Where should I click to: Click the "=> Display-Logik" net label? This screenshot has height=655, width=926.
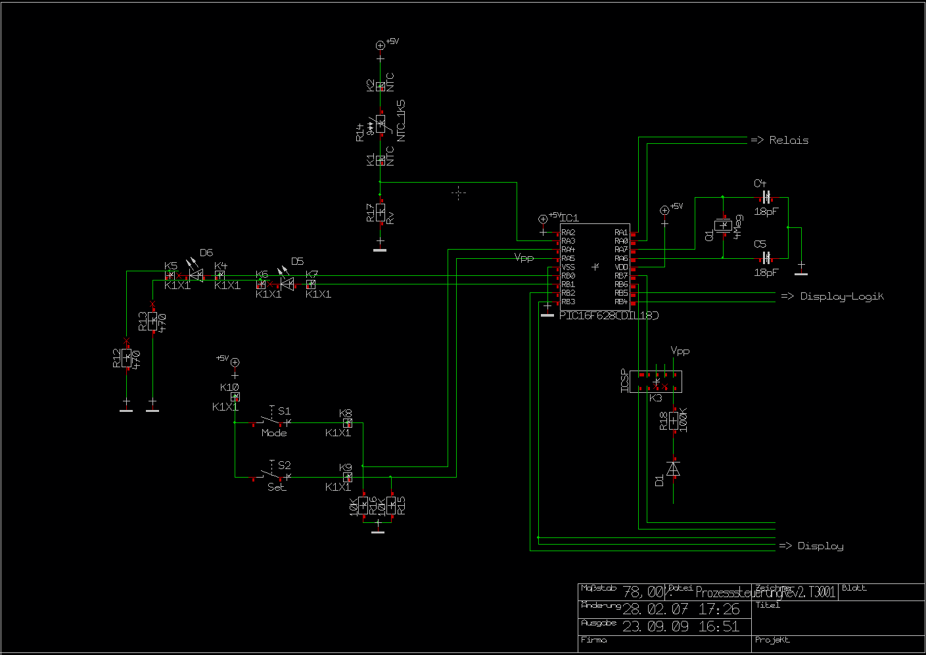point(832,296)
